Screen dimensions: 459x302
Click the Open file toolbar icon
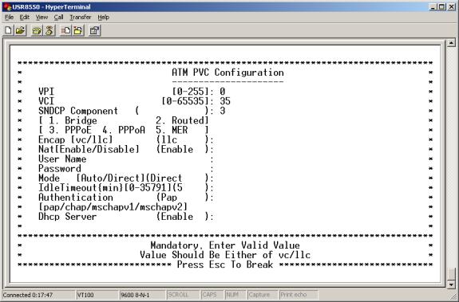point(21,30)
